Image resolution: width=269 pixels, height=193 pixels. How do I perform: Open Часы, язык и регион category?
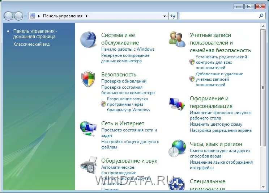pyautogui.click(x=216, y=144)
